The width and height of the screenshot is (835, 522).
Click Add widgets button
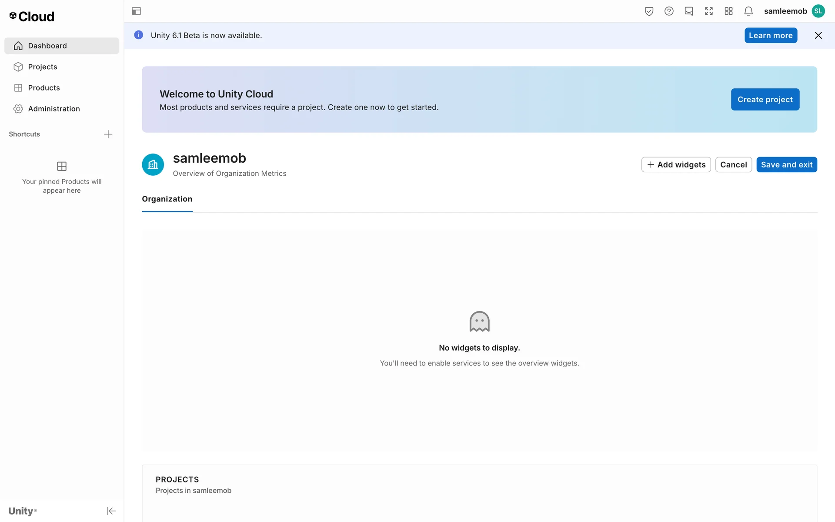[676, 165]
